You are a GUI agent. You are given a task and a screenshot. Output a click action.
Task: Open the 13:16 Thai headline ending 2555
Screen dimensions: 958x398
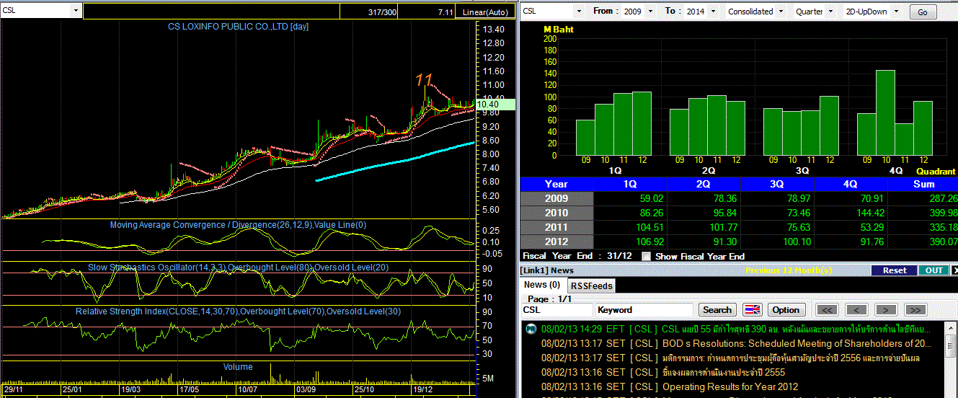pyautogui.click(x=723, y=372)
